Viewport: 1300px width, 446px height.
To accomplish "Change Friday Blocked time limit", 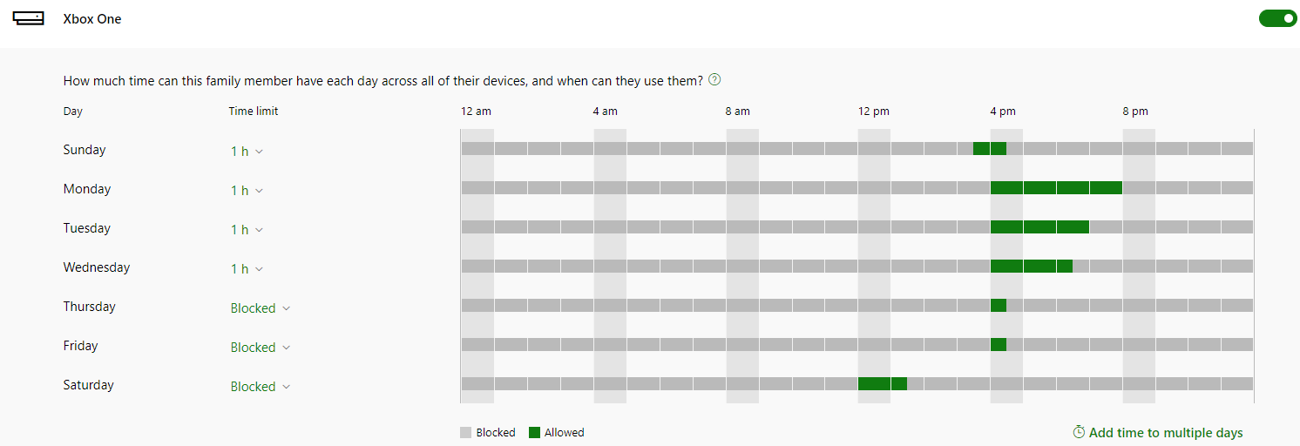I will click(260, 348).
